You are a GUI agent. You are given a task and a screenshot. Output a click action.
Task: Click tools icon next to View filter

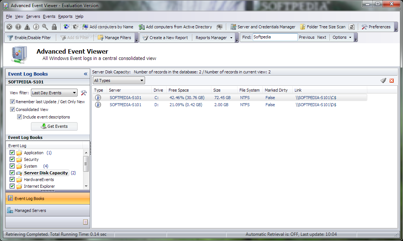(84, 93)
